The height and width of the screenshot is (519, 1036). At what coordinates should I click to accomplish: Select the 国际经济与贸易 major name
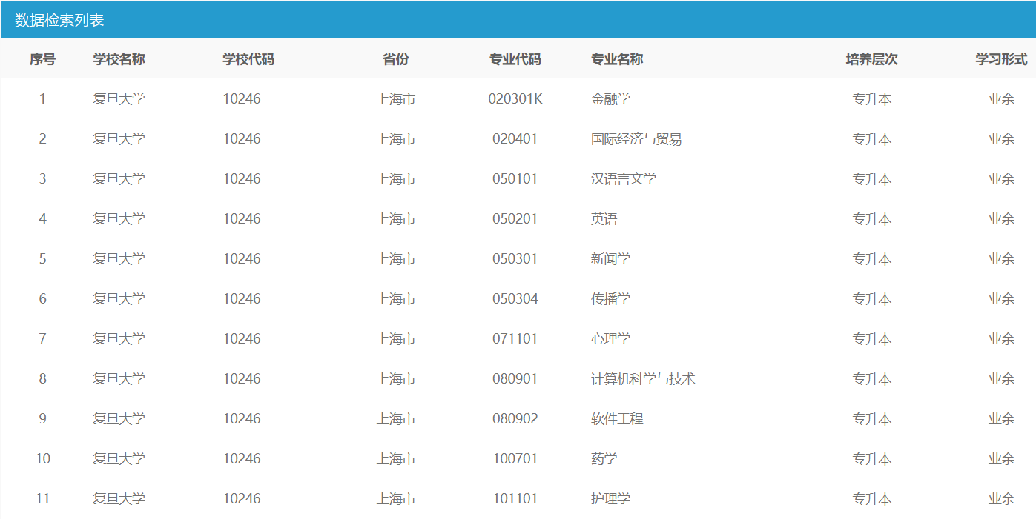pos(636,138)
